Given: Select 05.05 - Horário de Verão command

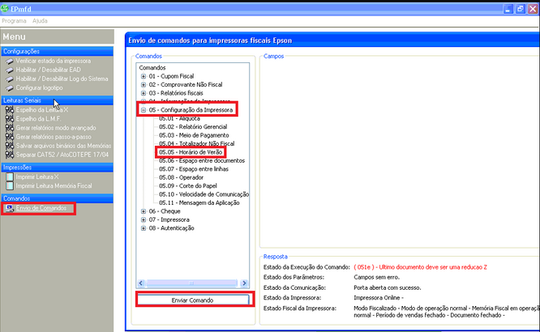Looking at the screenshot, I should (191, 151).
